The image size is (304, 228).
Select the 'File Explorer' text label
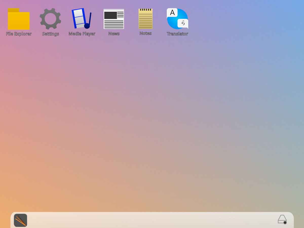pos(18,33)
